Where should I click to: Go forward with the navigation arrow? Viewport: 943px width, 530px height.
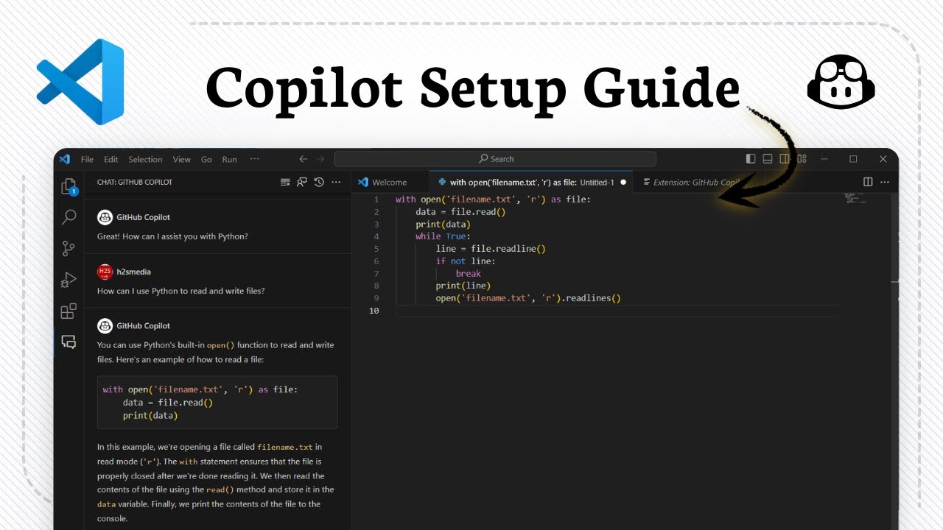coord(320,159)
